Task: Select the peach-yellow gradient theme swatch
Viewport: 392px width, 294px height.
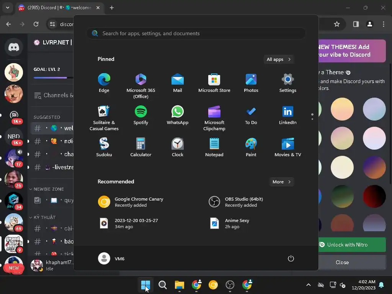Action: tap(342, 109)
